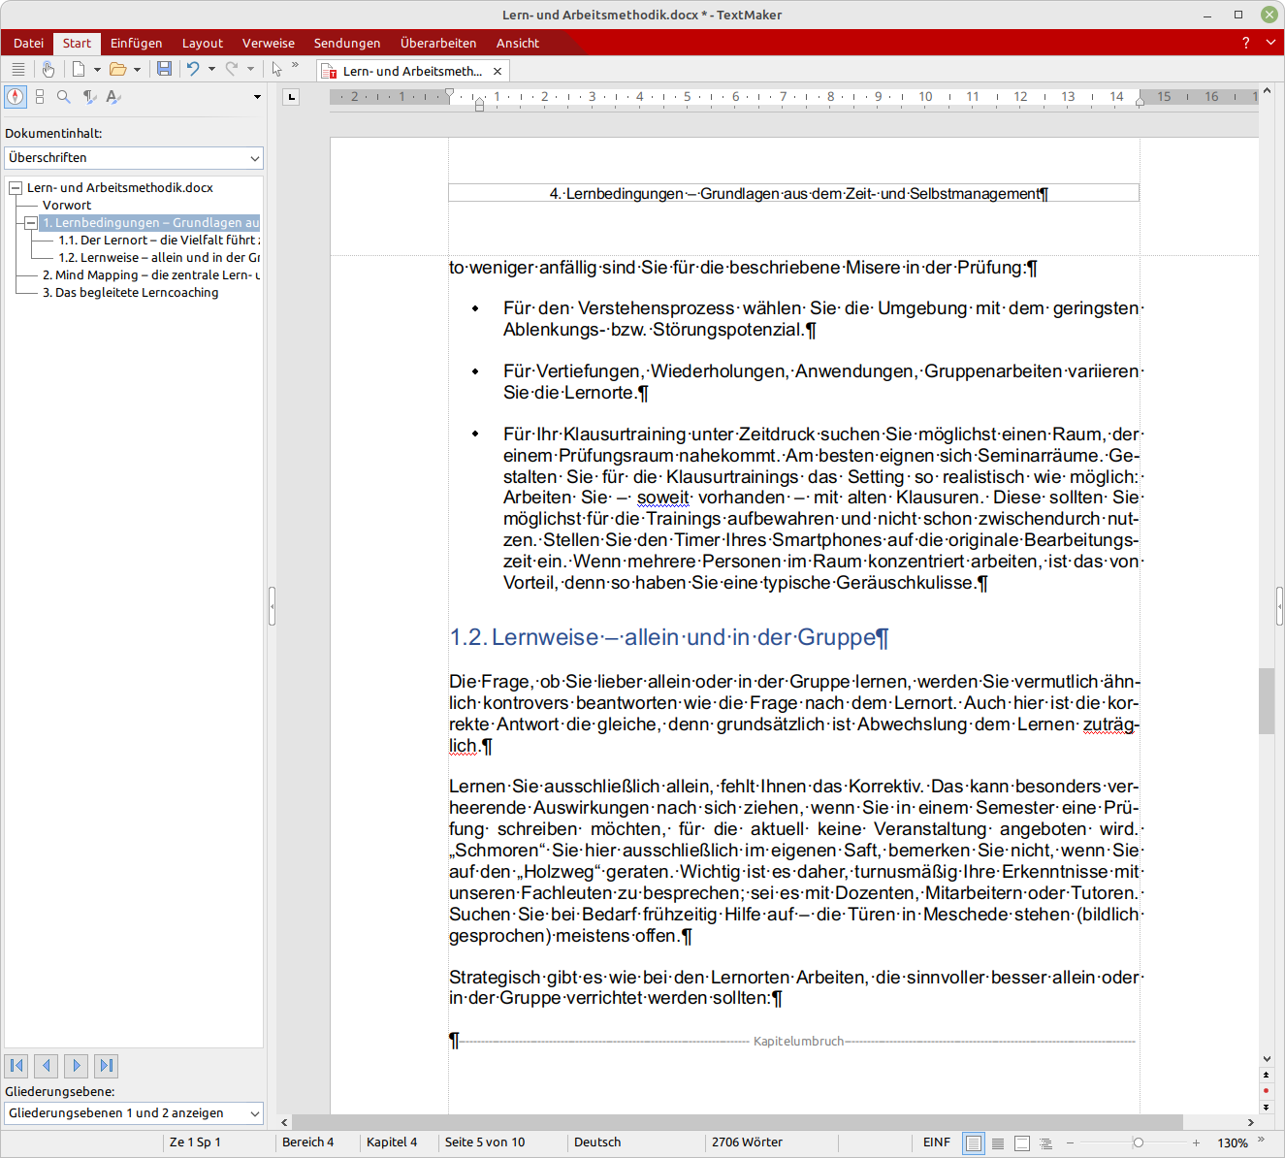Collapse the Lern- und Arbeitsmethodik.docx tree root

coord(16,188)
